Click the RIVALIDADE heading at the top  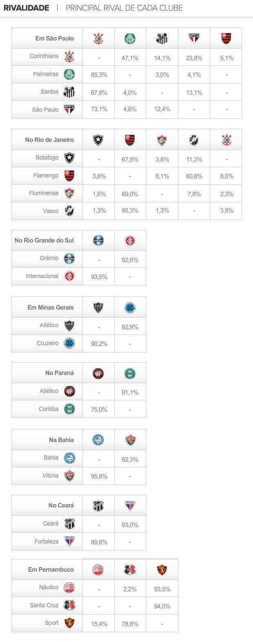tap(26, 8)
